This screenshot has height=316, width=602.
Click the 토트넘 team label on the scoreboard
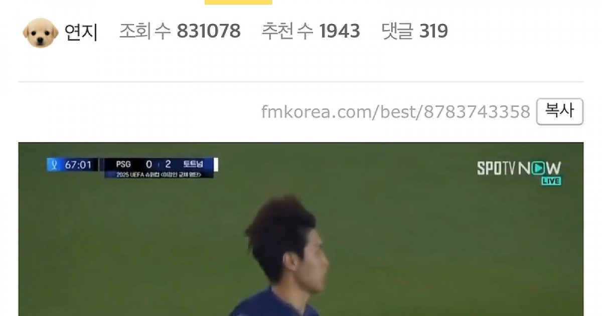193,165
